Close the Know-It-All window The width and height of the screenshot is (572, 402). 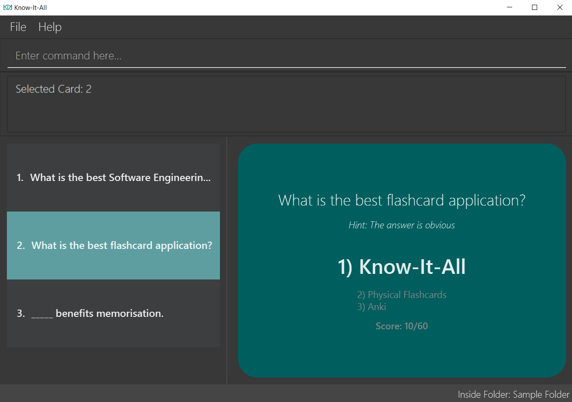coord(560,7)
